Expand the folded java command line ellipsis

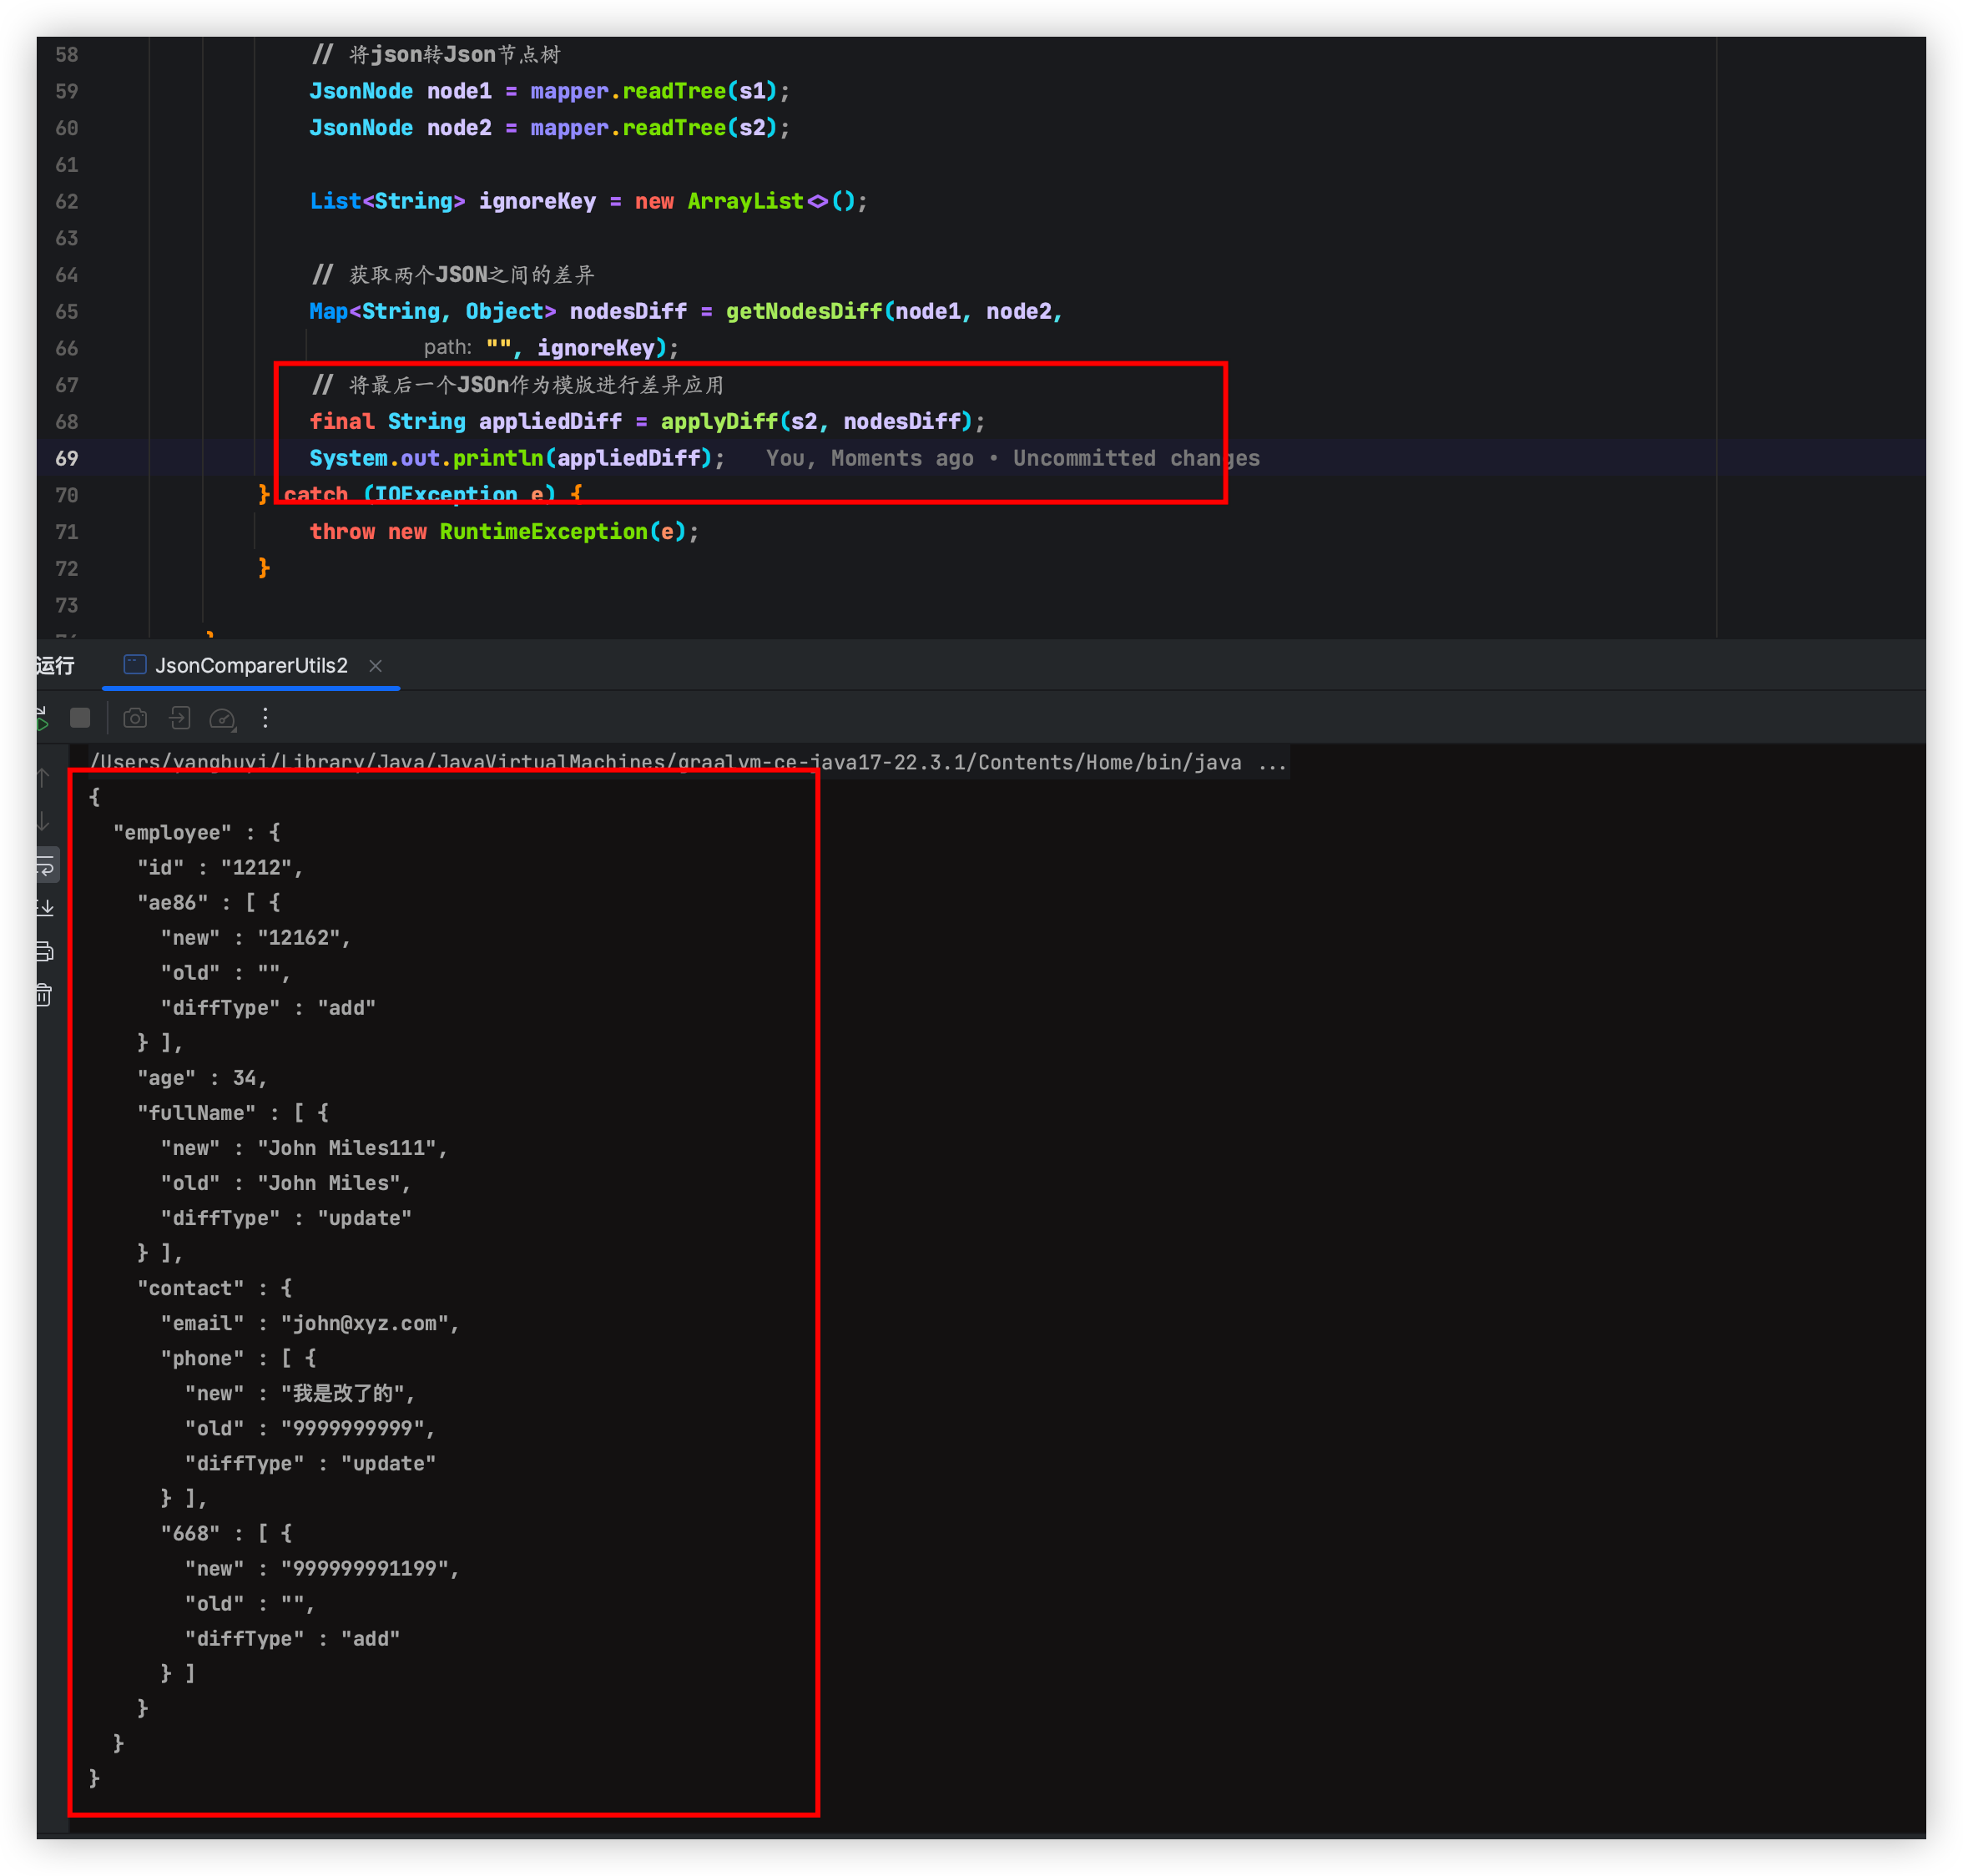(x=1272, y=763)
